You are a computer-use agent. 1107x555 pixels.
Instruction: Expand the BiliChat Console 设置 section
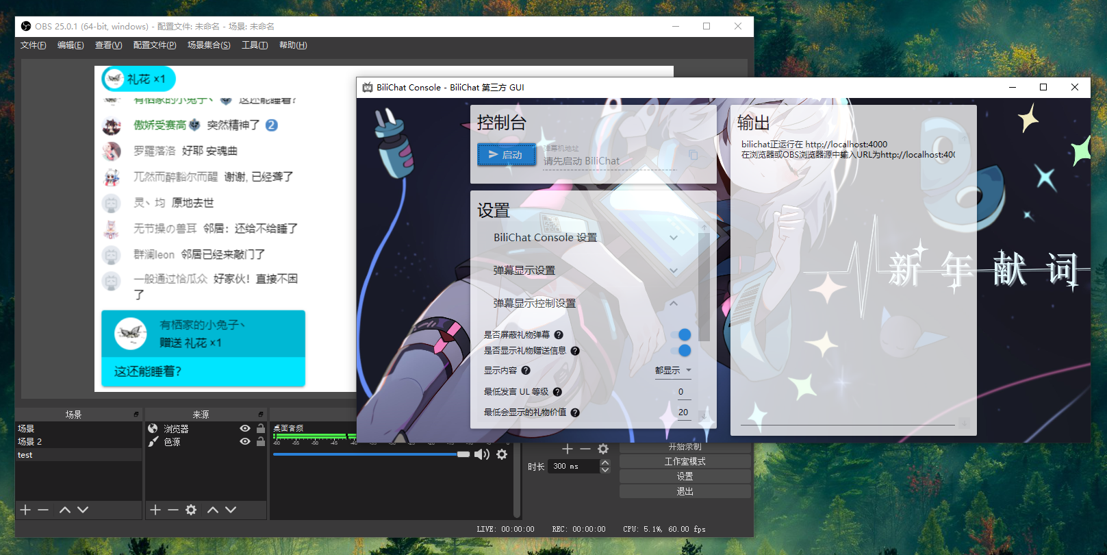587,238
